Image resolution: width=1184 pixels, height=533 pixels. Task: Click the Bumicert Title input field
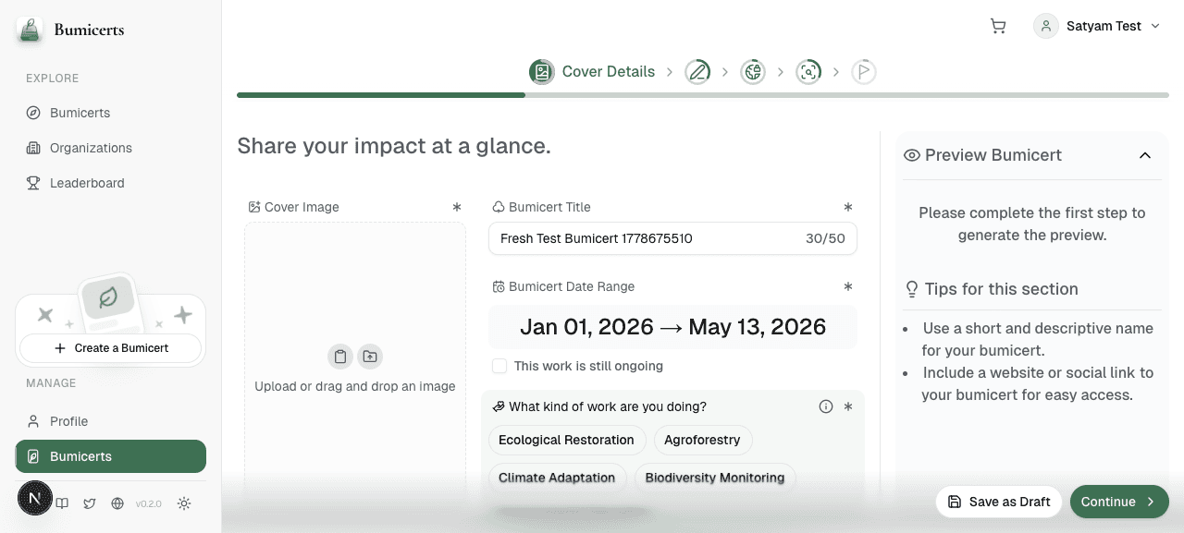[x=672, y=238]
